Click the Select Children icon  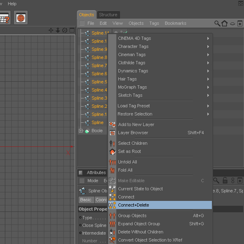112,143
